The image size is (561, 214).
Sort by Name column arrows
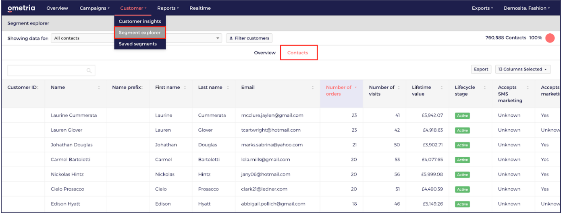(99, 87)
